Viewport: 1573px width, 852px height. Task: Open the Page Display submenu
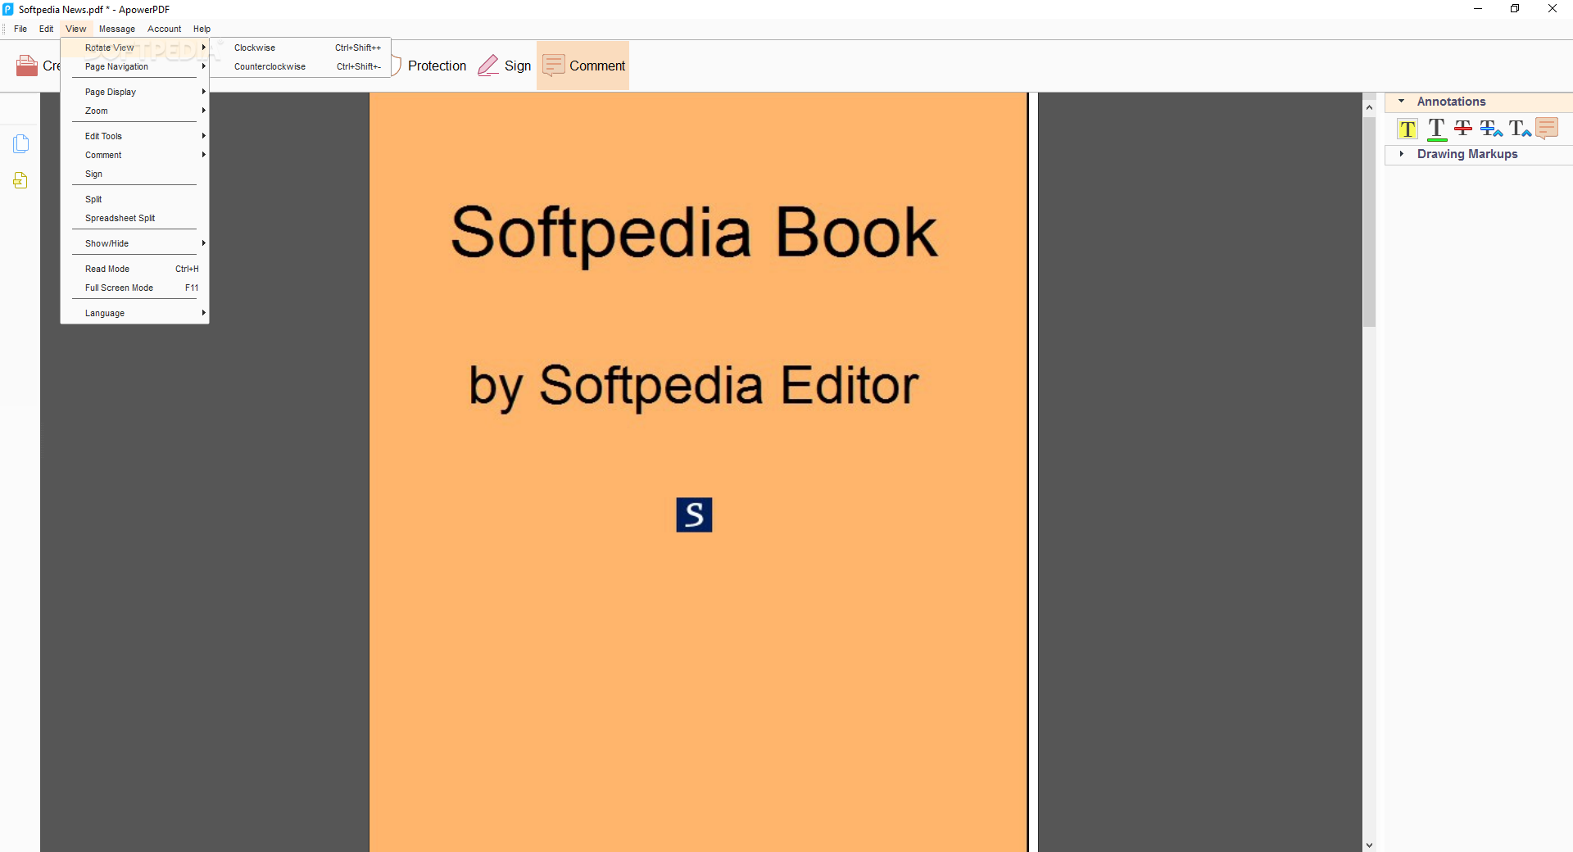[x=135, y=92]
